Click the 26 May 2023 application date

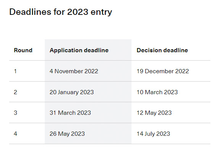pos(67,134)
